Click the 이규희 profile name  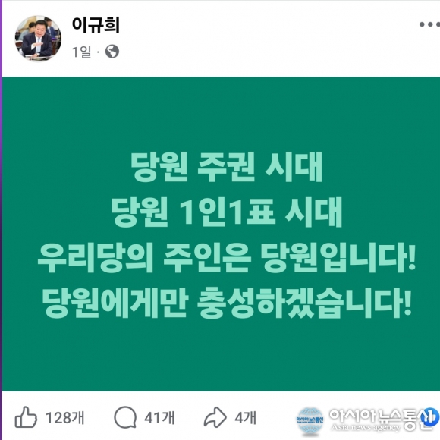pyautogui.click(x=96, y=25)
